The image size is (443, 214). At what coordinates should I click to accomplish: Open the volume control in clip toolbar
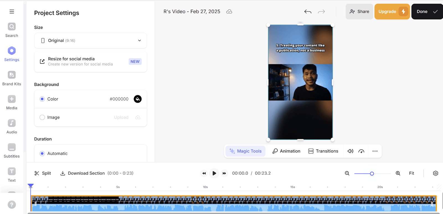tap(351, 151)
